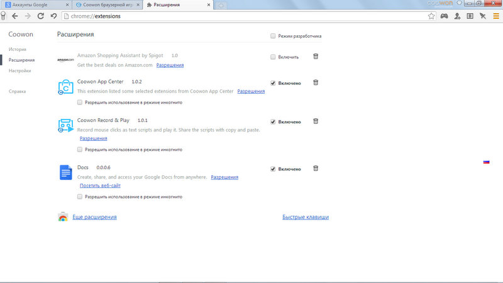This screenshot has width=503, height=283.
Task: Click the Docs version 0.0.0.6 text
Action: [x=103, y=167]
